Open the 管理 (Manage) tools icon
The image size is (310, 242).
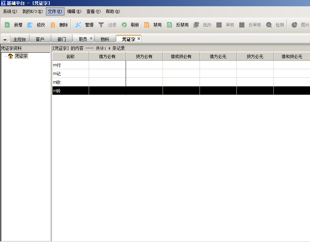(78, 25)
